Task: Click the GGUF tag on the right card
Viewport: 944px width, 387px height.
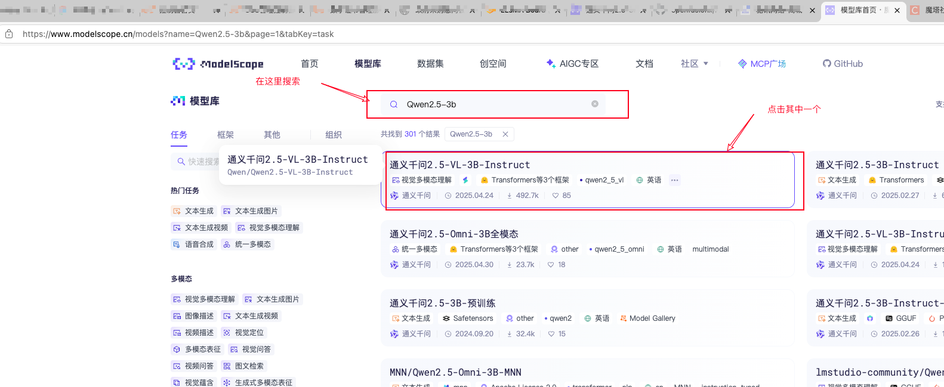Action: point(901,318)
